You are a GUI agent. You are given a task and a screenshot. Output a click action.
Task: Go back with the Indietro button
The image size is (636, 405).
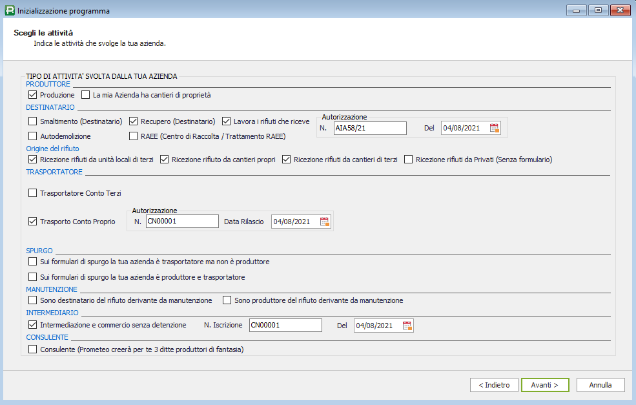coord(494,385)
